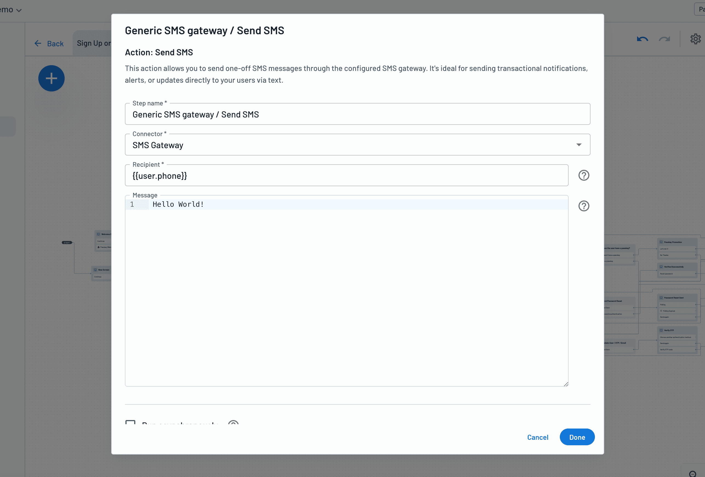The height and width of the screenshot is (477, 705).
Task: Click the refresh icon beside Run asynchronously
Action: (233, 423)
